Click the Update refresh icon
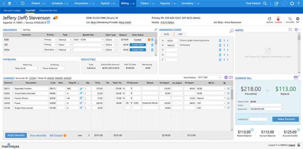The image size is (303, 149). point(269,19)
